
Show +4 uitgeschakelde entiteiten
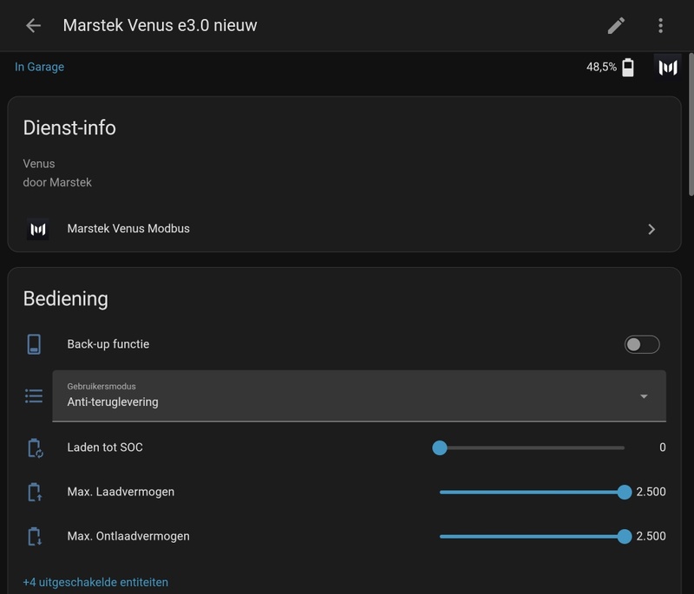95,582
